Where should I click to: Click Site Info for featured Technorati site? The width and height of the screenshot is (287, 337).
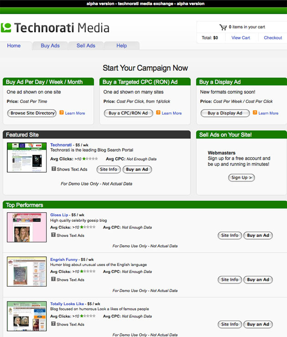coord(108,169)
